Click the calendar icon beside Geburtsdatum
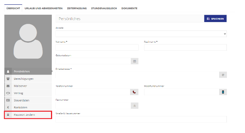Screen dimensions: 245x133 click(135, 61)
